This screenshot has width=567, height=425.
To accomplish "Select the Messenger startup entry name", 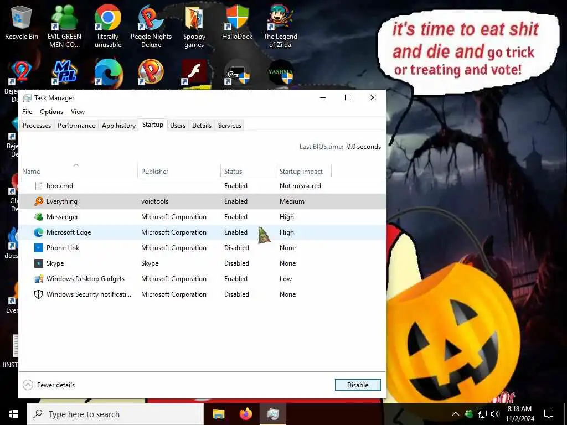I will (x=62, y=217).
